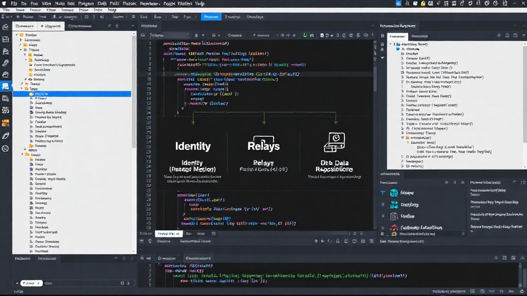The width and height of the screenshot is (527, 296).
Task: Open the dropdown in the editor search field
Action: pyautogui.click(x=187, y=35)
